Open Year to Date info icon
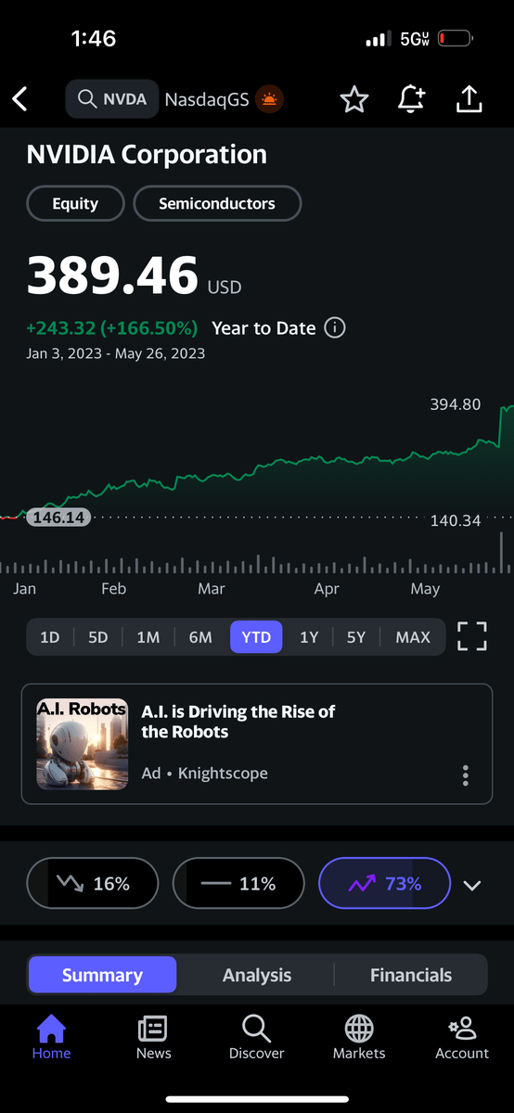The width and height of the screenshot is (514, 1113). [x=335, y=327]
